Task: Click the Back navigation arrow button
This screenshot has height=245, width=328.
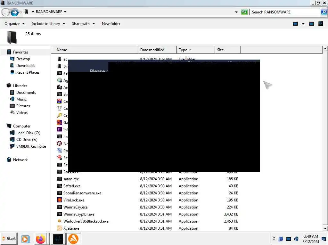Action: 6,12
